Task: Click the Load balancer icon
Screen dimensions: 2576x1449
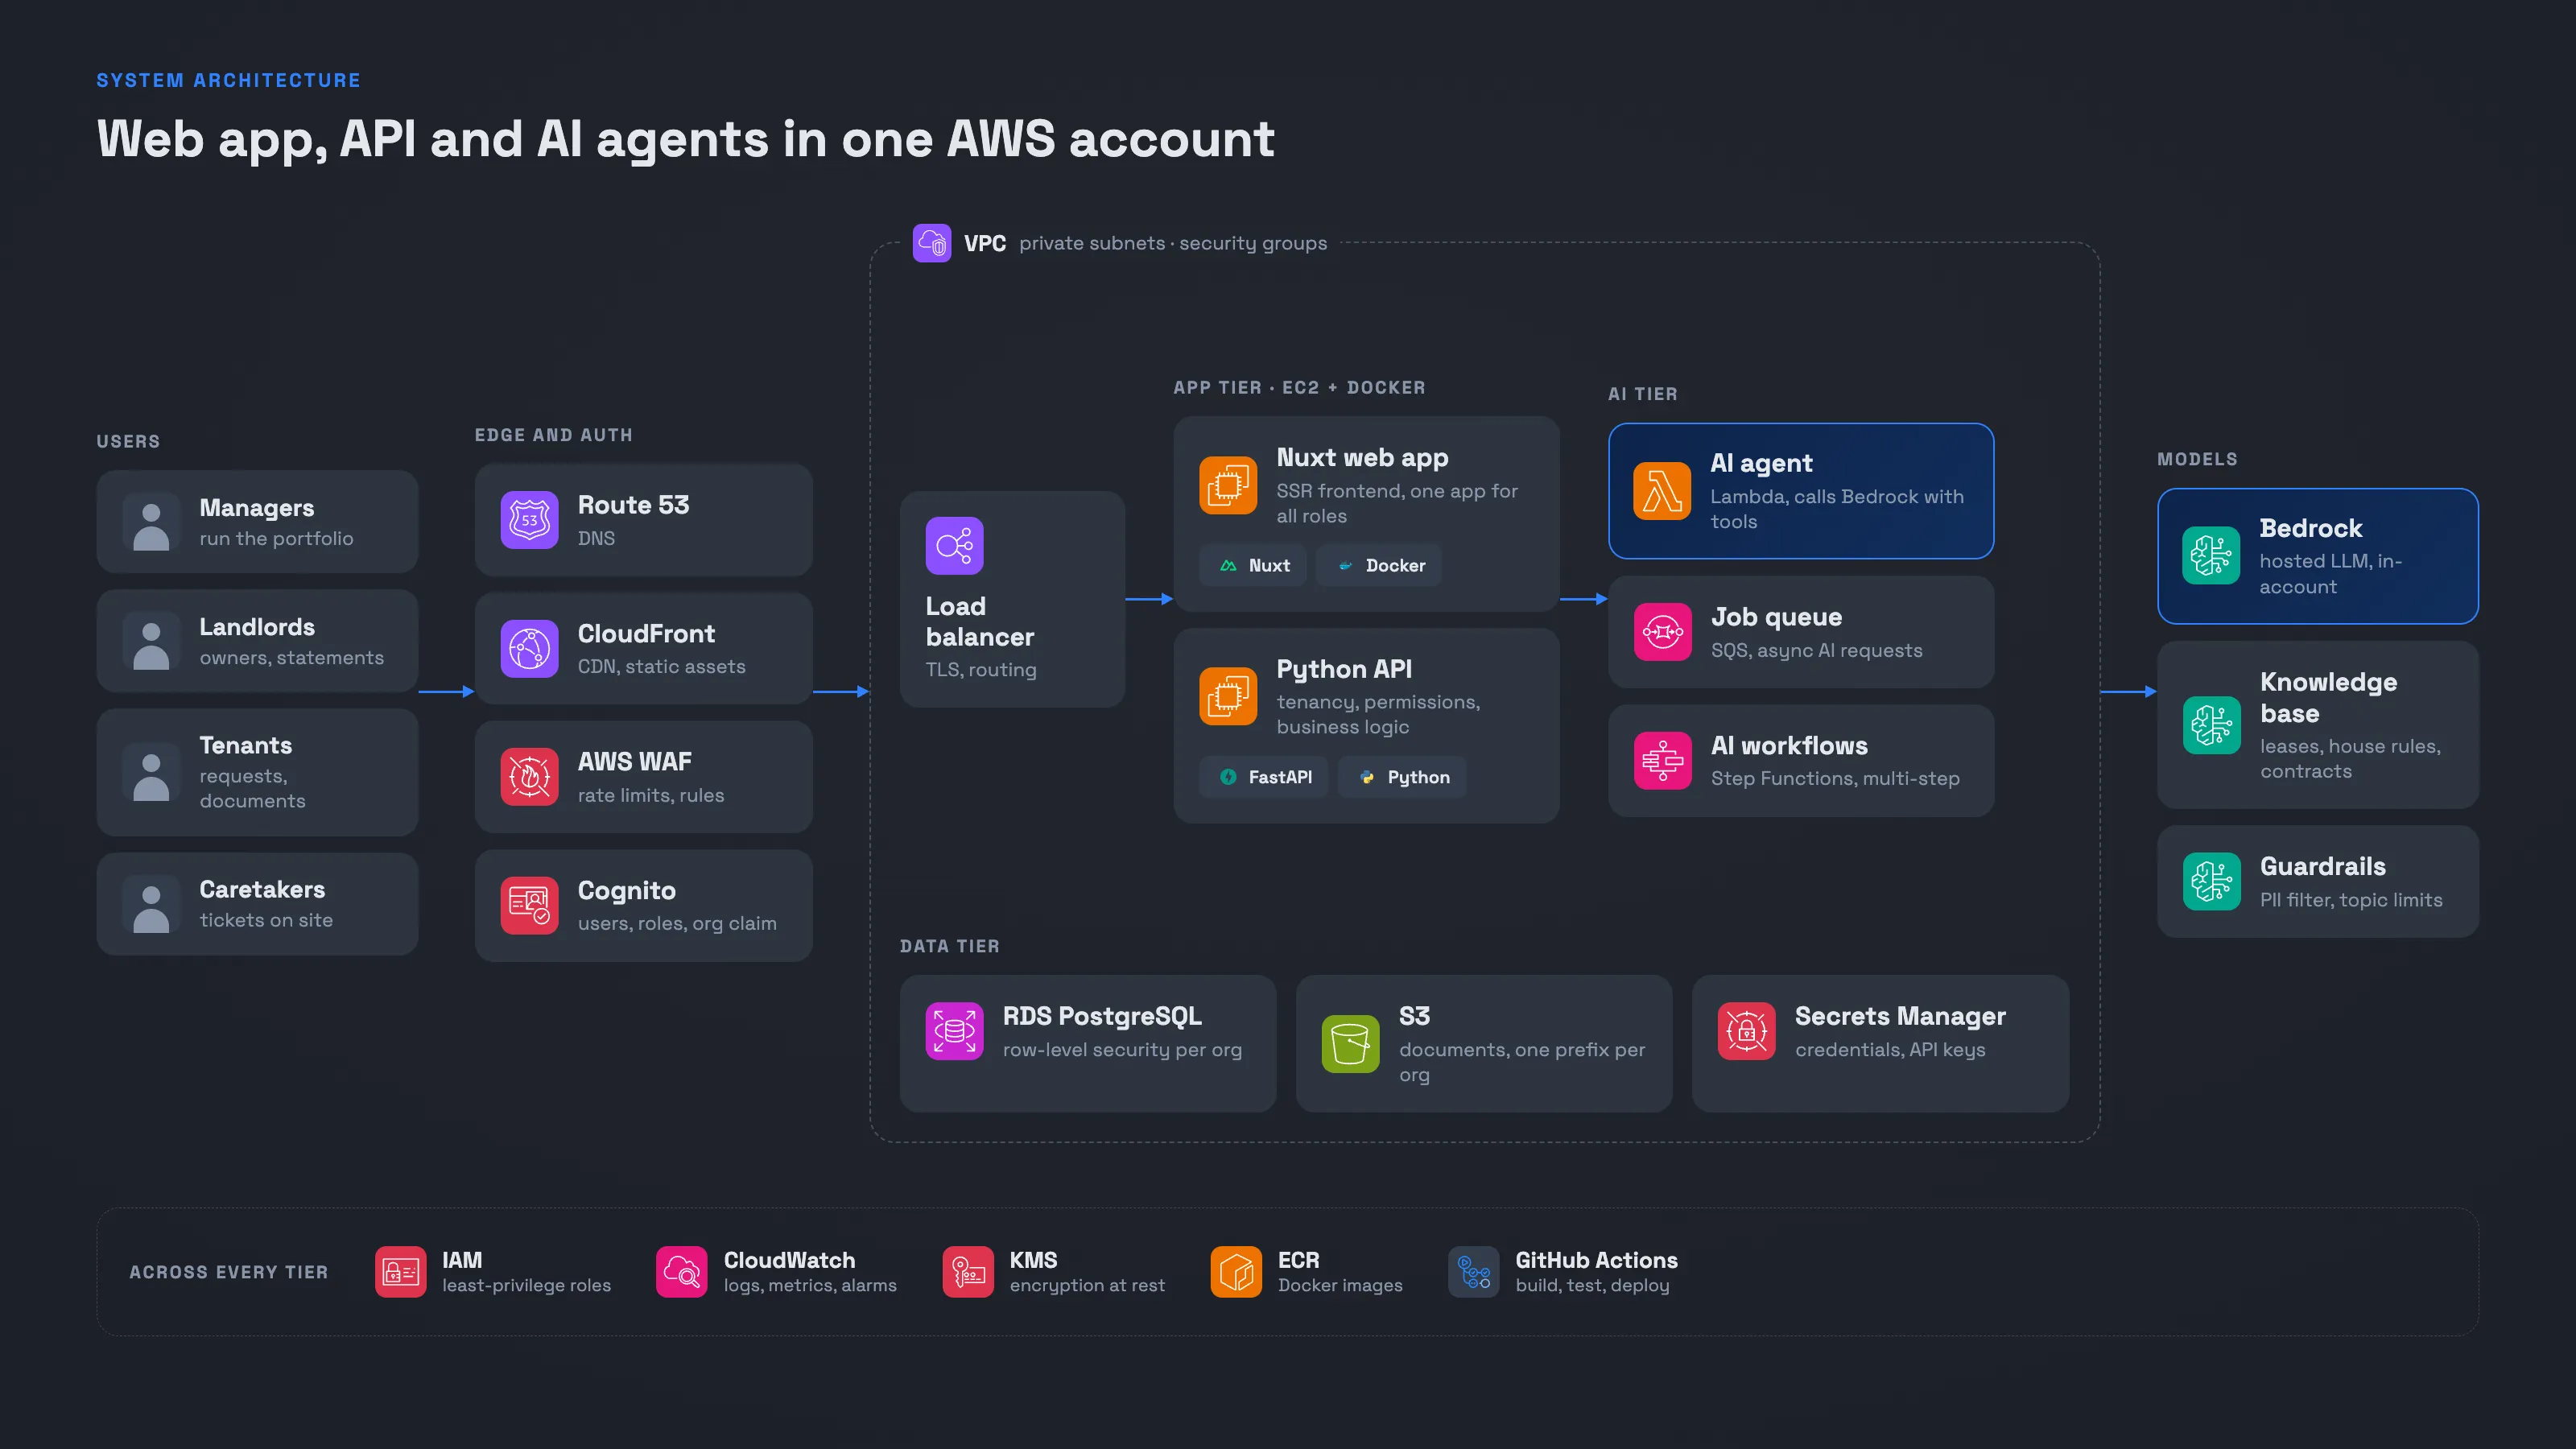Action: (954, 546)
